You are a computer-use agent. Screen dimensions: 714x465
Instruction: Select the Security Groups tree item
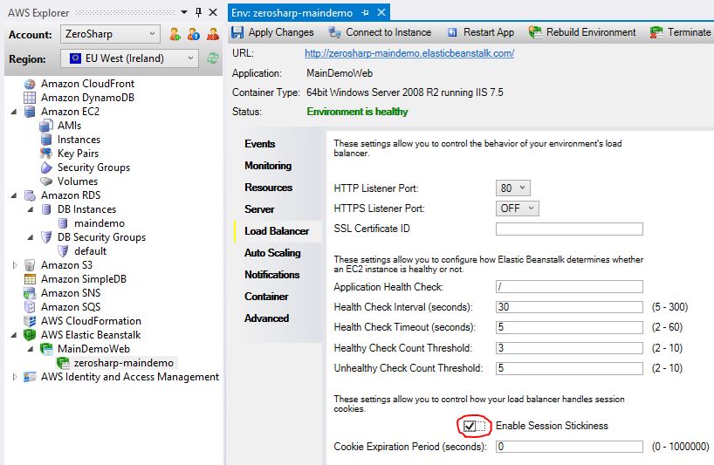point(93,168)
